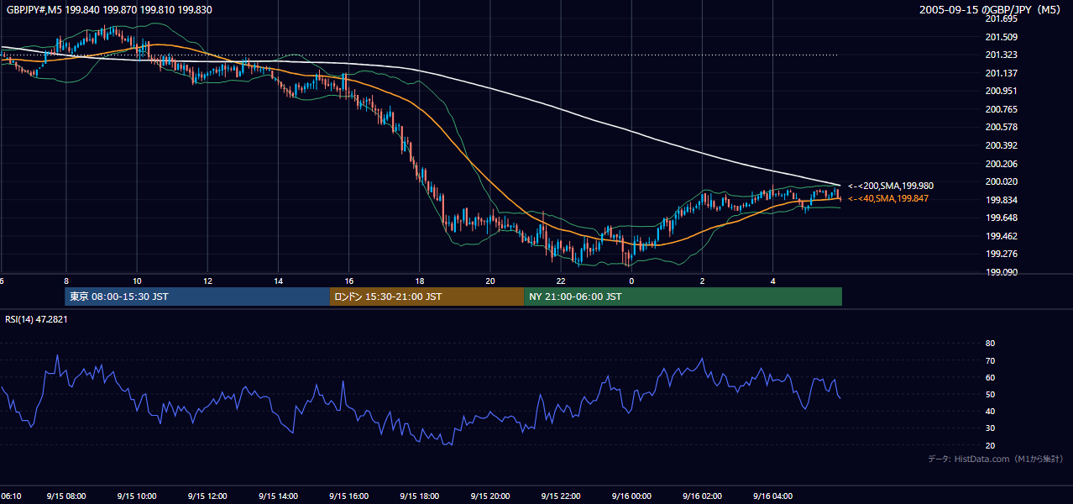The height and width of the screenshot is (504, 1073).
Task: Click price axis value 200.951
Action: [1000, 91]
